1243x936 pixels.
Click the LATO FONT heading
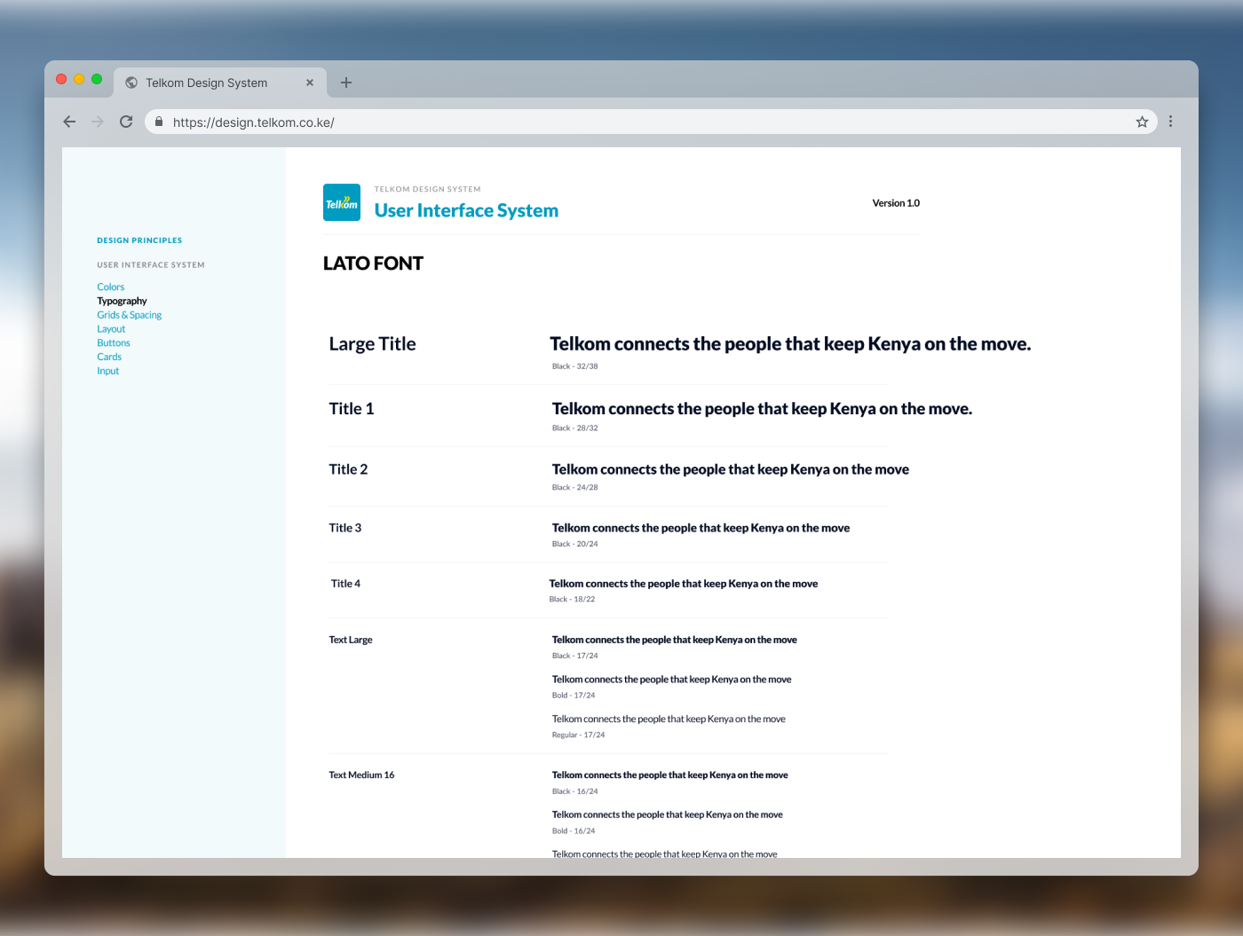[x=373, y=263]
